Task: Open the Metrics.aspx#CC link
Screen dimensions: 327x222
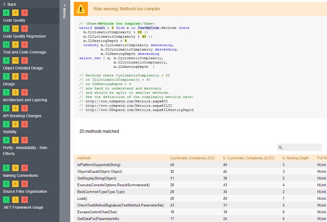Action: click(127, 101)
